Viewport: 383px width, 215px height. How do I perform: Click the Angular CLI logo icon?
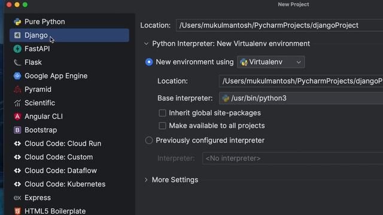(17, 116)
